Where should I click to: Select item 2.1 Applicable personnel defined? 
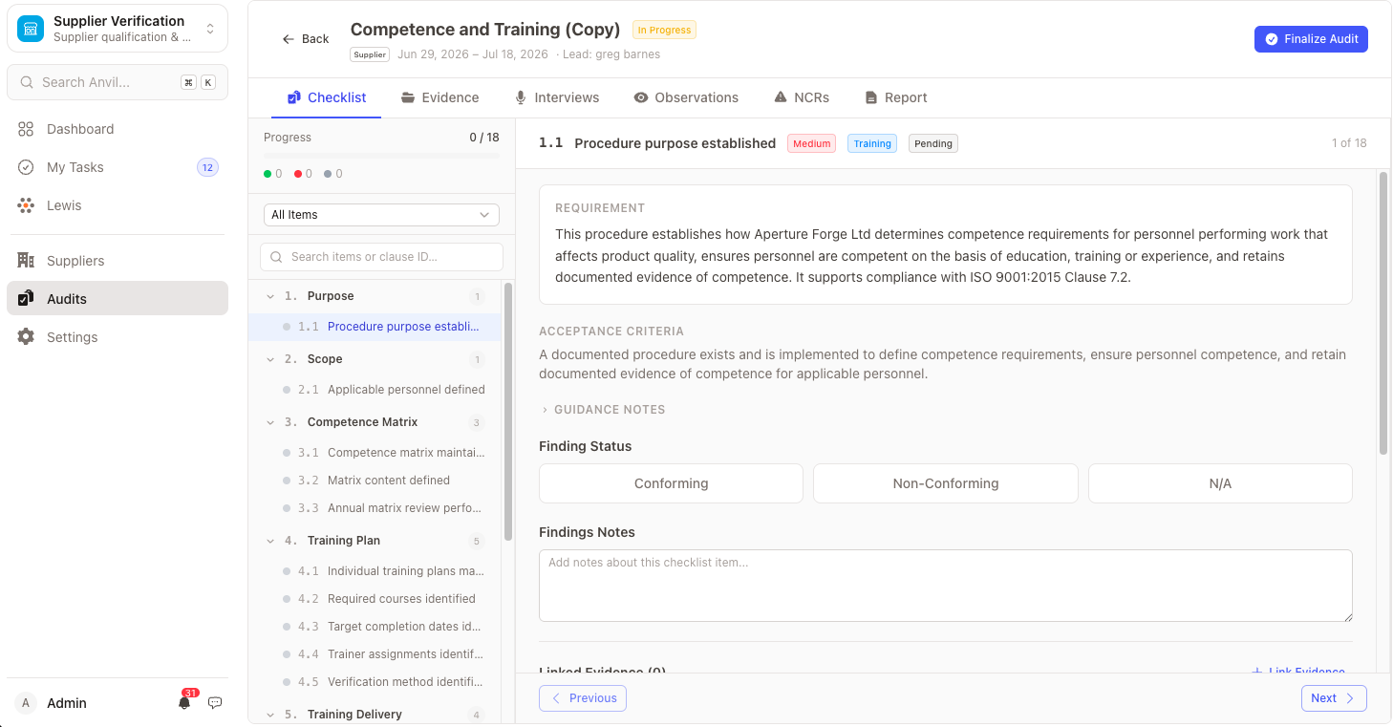click(x=374, y=390)
